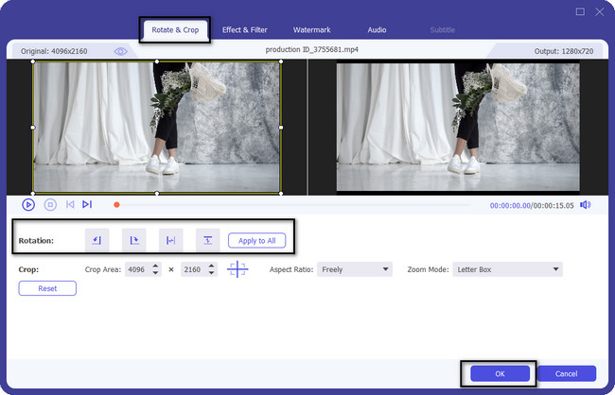Confirm changes with OK
The height and width of the screenshot is (395, 615).
coord(501,374)
